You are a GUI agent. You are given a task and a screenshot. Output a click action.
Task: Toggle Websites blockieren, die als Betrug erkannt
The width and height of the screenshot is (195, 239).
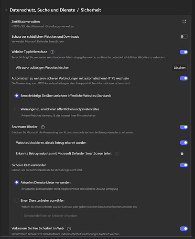tap(184, 142)
